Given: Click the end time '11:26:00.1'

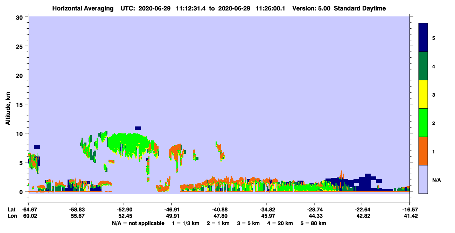Looking at the screenshot, I should [270, 8].
